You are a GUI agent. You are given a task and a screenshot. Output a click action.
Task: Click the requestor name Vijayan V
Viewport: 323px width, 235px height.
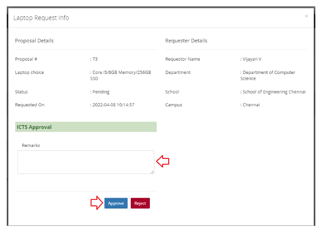(252, 59)
